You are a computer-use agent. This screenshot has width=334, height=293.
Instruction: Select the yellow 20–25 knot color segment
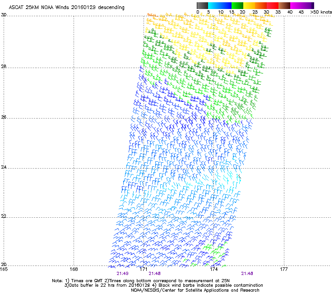(249, 5)
